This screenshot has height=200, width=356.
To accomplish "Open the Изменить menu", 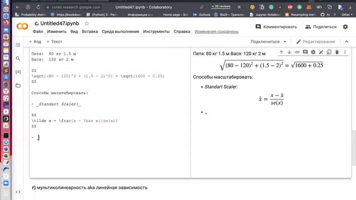I will tap(57, 32).
